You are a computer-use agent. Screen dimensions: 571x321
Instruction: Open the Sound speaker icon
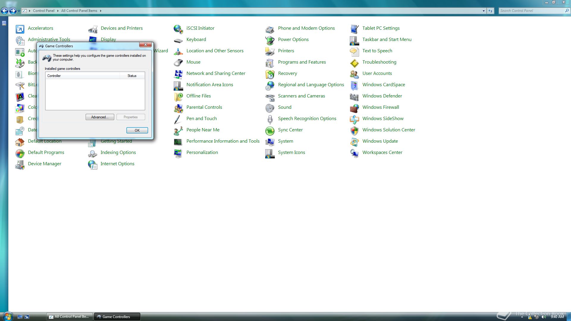[x=270, y=108]
